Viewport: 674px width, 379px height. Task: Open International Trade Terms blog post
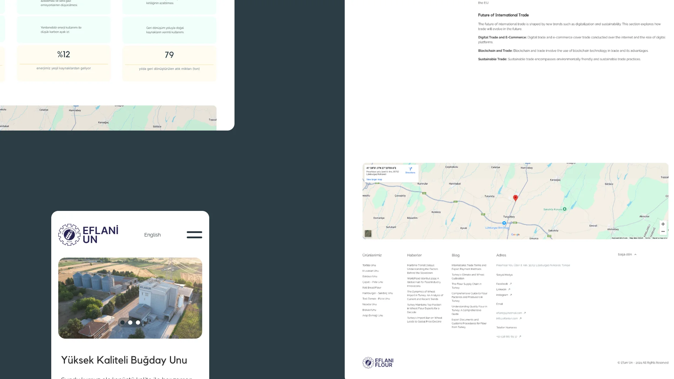tap(469, 267)
